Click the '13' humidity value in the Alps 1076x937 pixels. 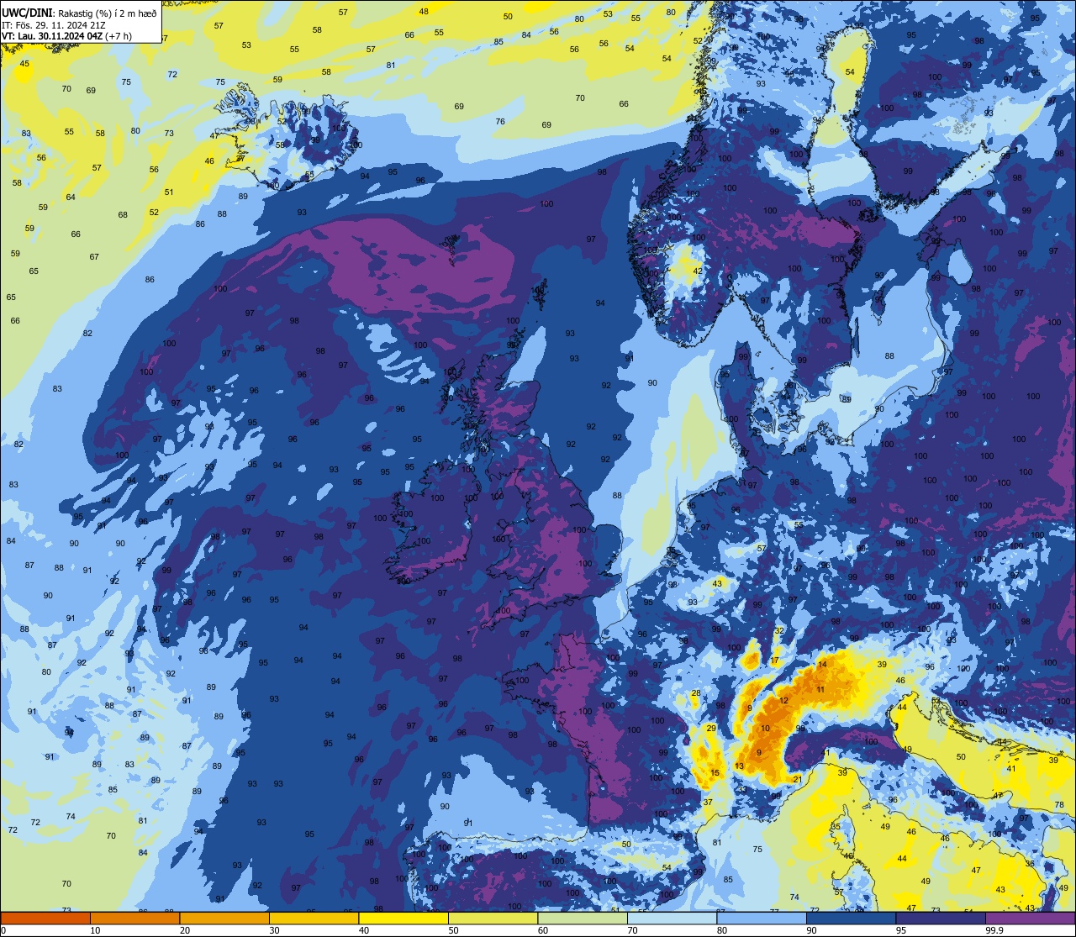[x=740, y=766]
